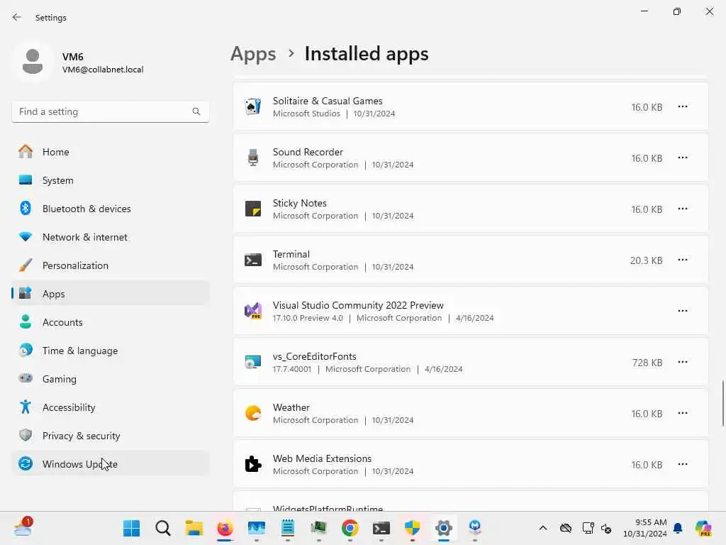Open more options for Visual Studio Community 2022 Preview
Image resolution: width=726 pixels, height=545 pixels.
[x=683, y=311]
